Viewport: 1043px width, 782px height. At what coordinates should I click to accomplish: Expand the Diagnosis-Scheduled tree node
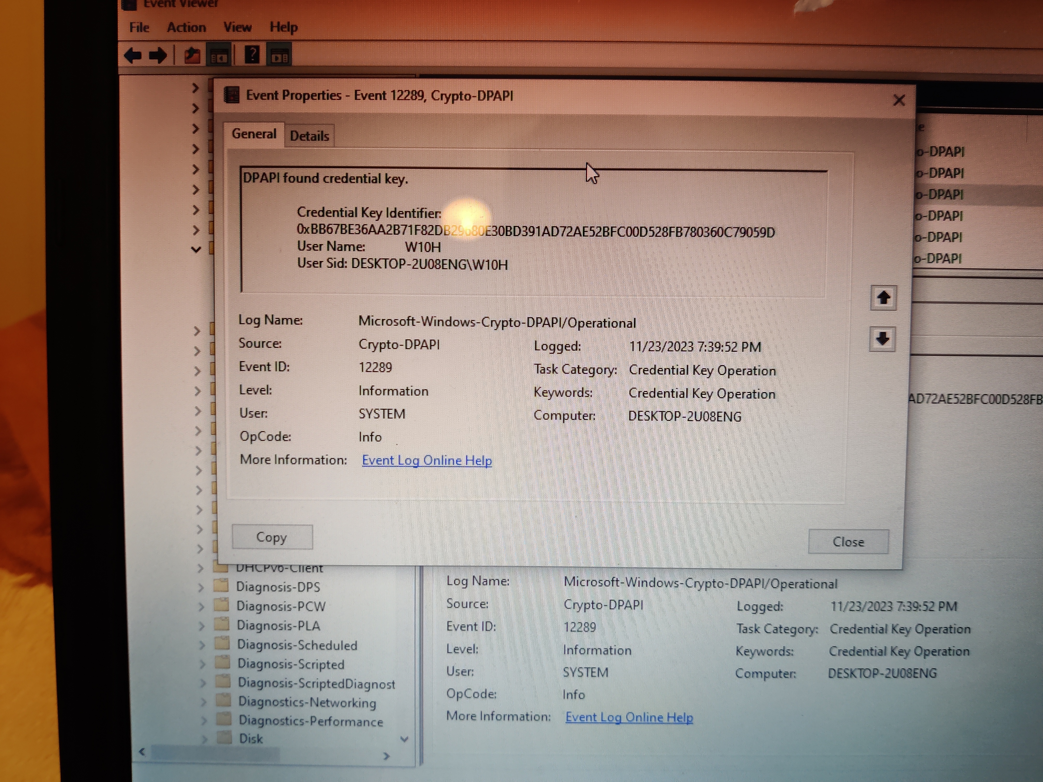[202, 645]
